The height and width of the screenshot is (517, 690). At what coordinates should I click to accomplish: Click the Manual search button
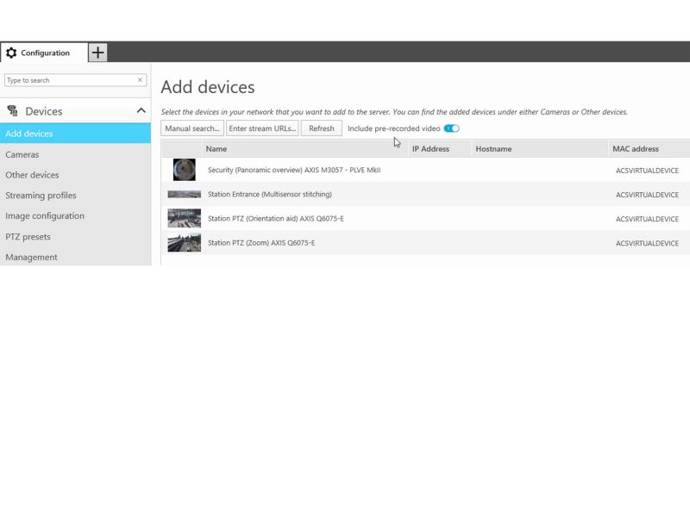[x=192, y=128]
